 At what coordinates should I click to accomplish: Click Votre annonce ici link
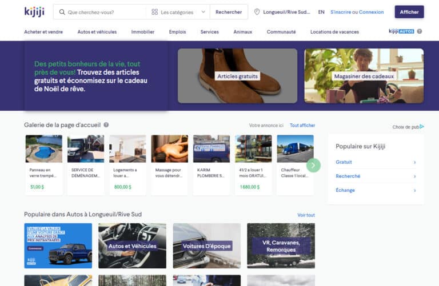tap(266, 125)
